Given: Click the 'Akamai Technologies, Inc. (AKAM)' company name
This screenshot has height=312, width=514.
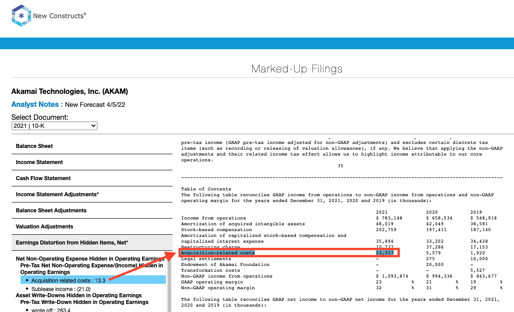Looking at the screenshot, I should tap(69, 92).
